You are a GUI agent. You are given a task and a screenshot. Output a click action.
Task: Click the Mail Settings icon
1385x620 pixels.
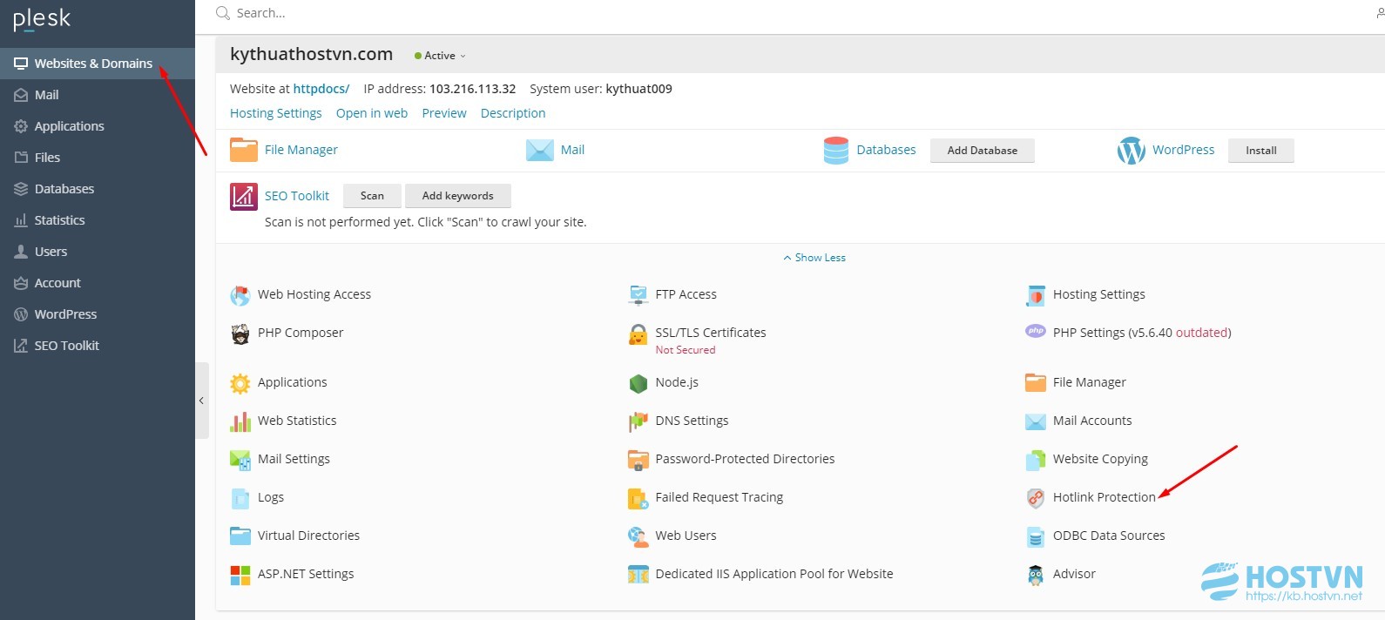tap(240, 460)
